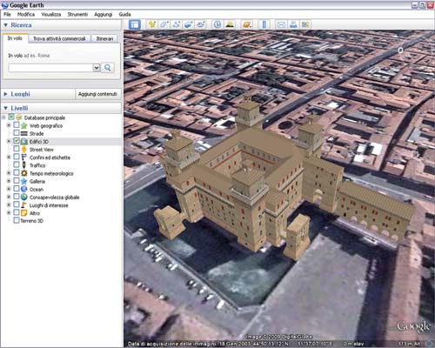Screen dimensions: 435x348
Task: Add an image overlay from the toolbar
Action: coord(188,24)
